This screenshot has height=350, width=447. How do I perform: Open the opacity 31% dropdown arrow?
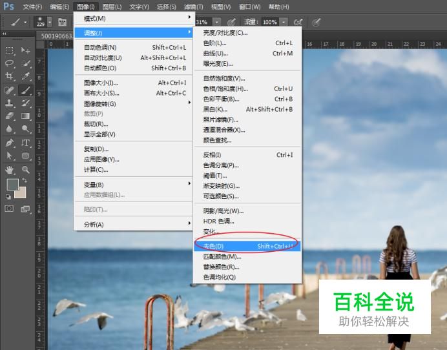point(217,22)
